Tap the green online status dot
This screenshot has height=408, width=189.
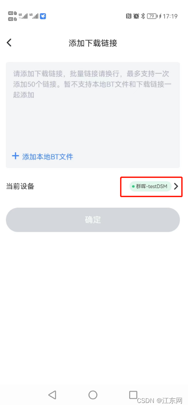click(133, 186)
